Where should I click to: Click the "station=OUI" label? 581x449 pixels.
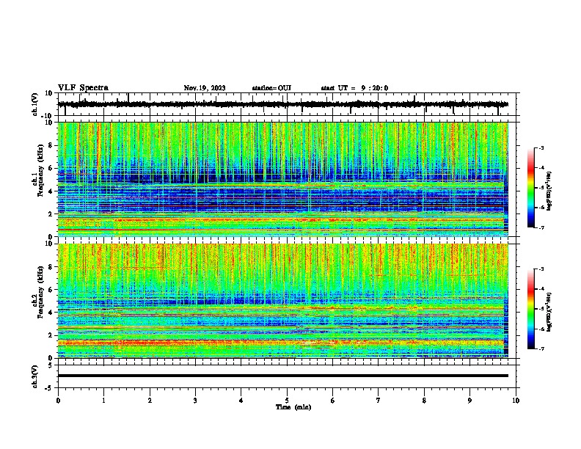[271, 88]
